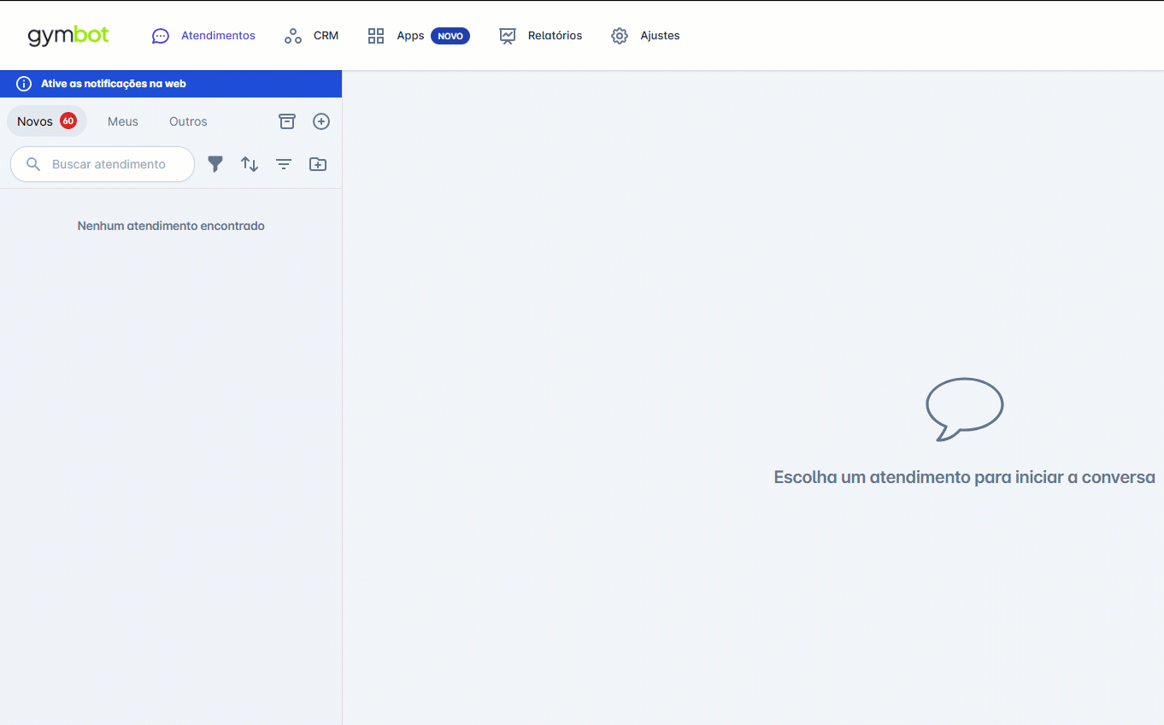Click the Atendimentos chat bubble icon
Image resolution: width=1164 pixels, height=725 pixels.
click(161, 36)
